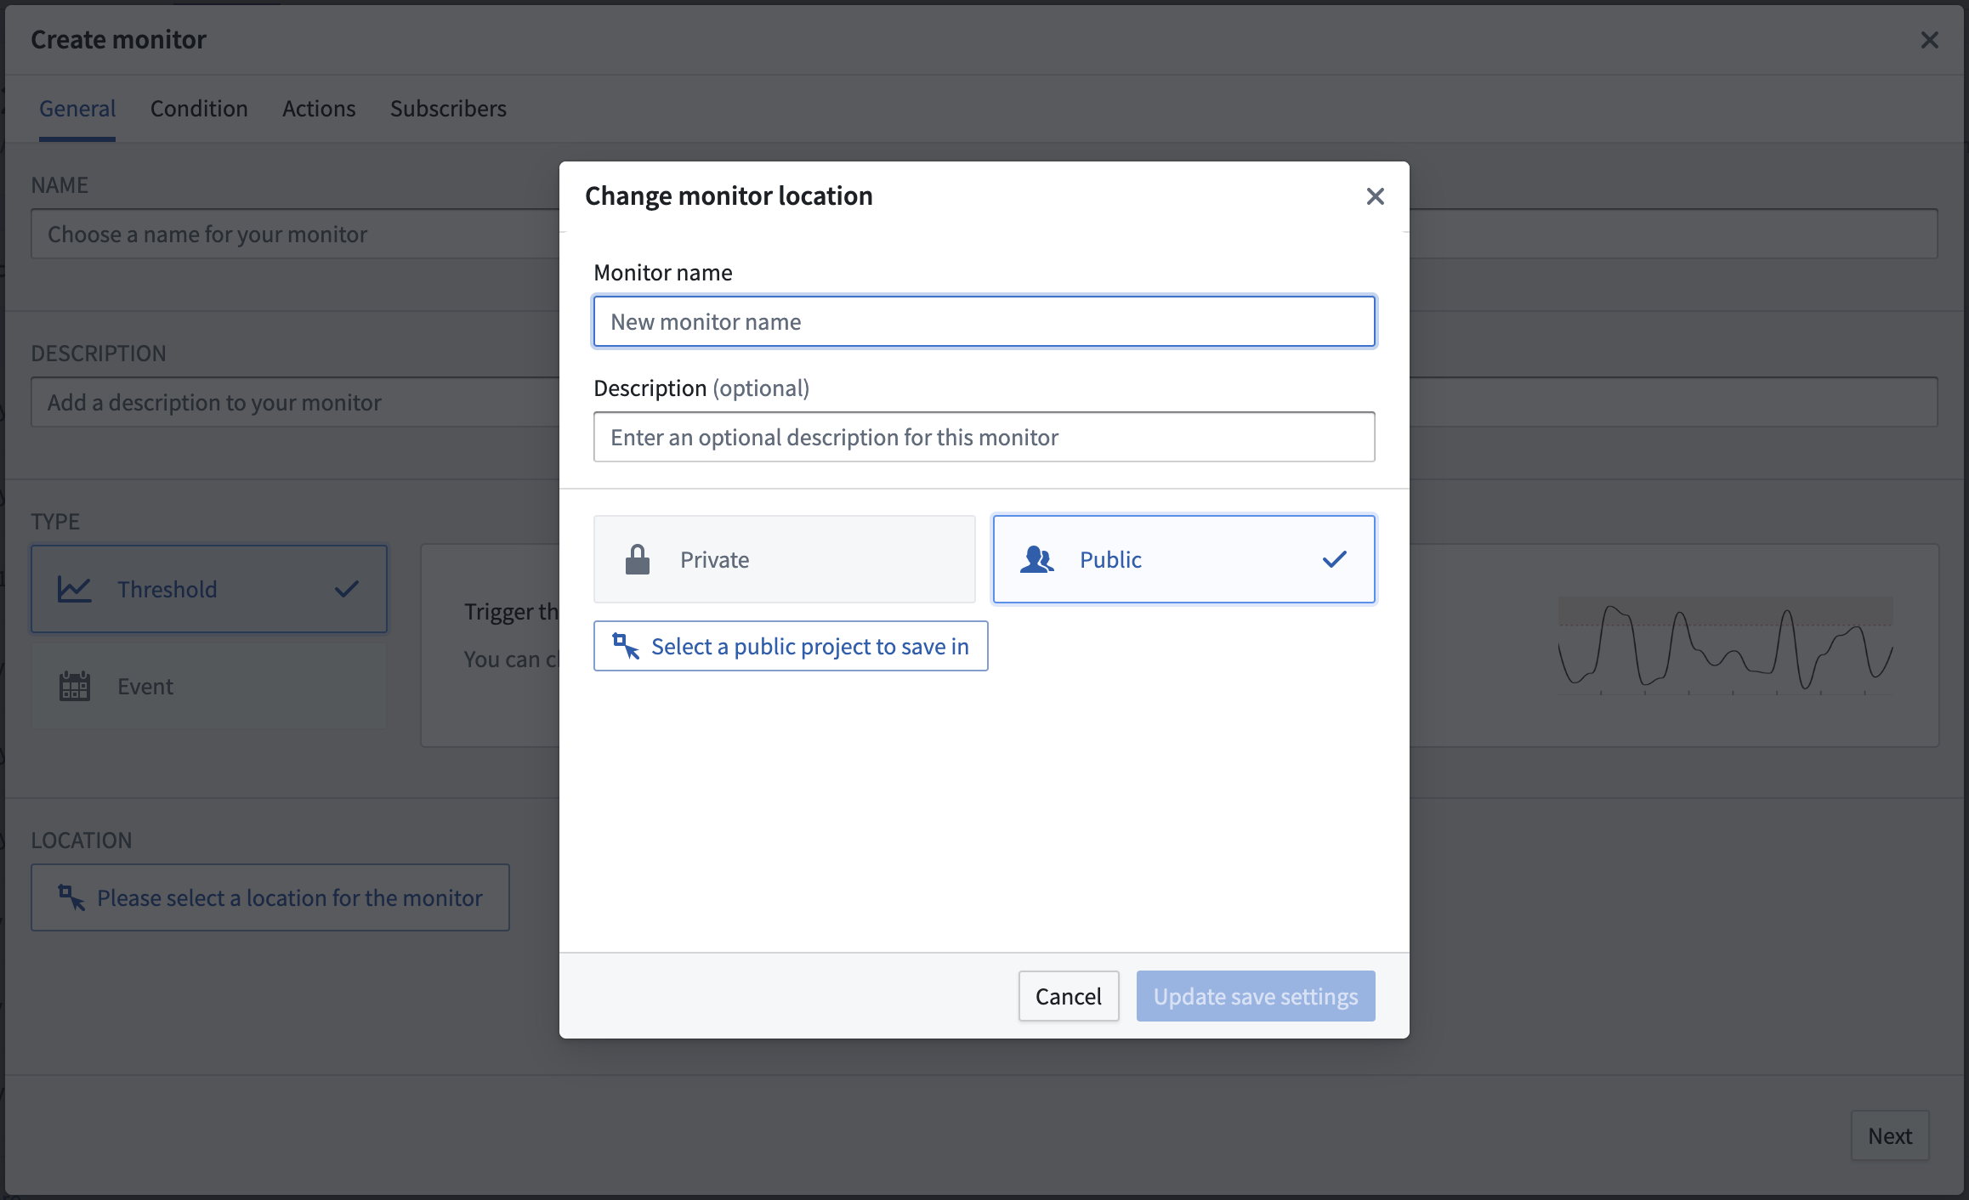
Task: Open the monitor location picker
Action: (270, 897)
